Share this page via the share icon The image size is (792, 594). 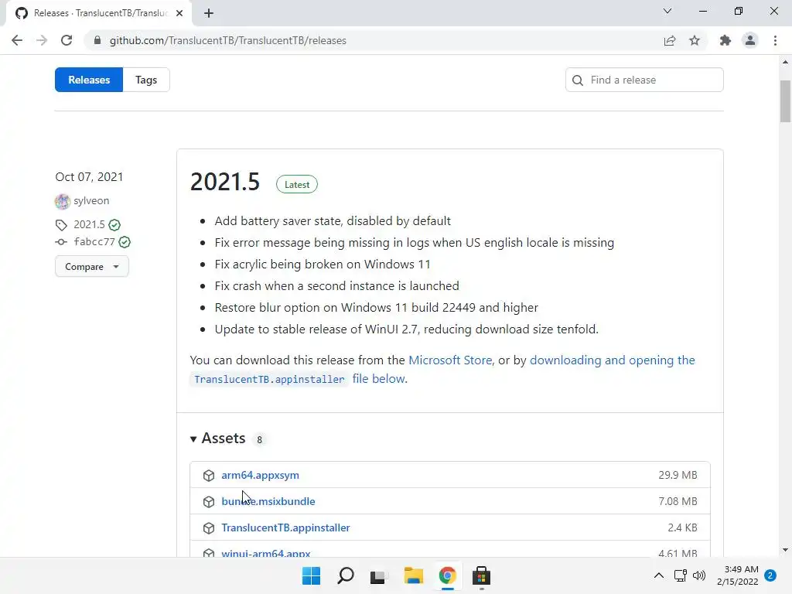point(670,40)
